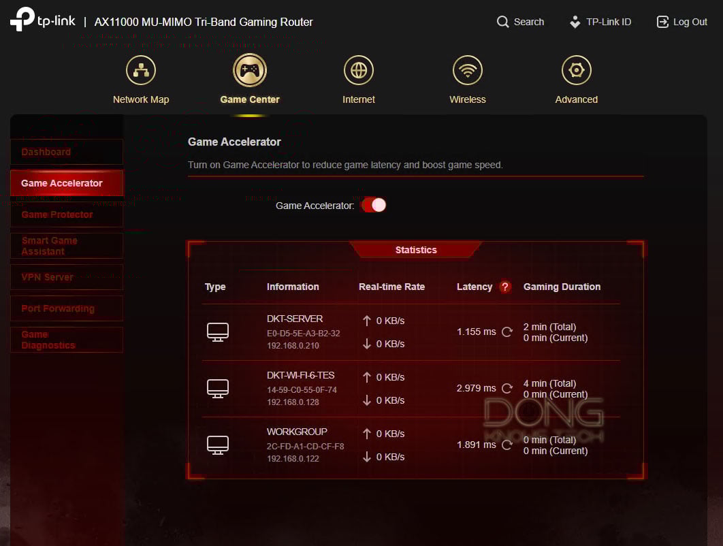Image resolution: width=723 pixels, height=546 pixels.
Task: Click the 1.155 ms latency value
Action: [x=477, y=332]
